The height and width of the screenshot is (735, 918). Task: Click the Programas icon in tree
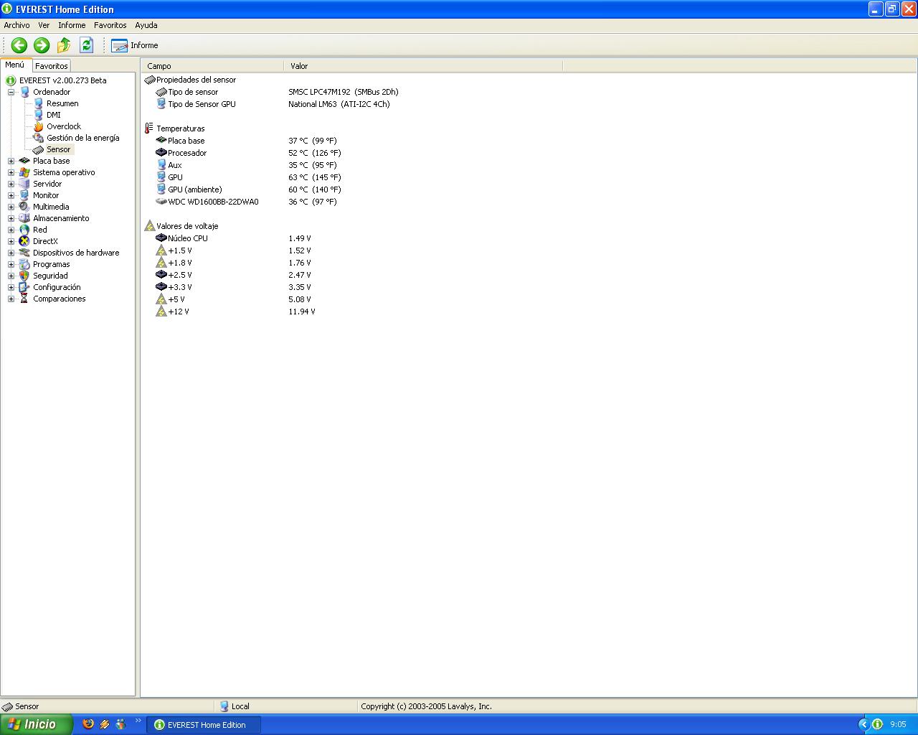24,264
